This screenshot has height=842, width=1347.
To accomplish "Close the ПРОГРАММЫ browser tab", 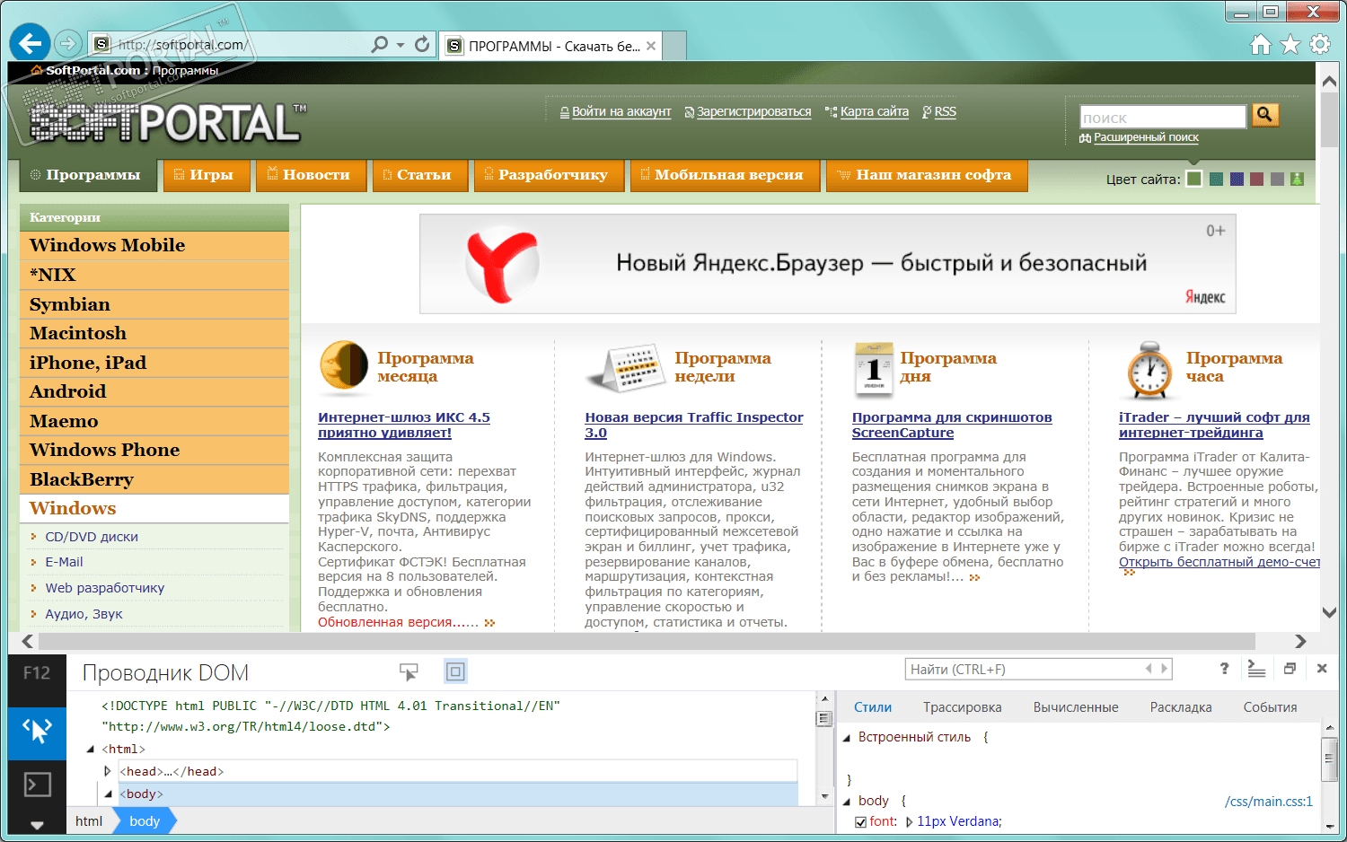I will pos(651,46).
